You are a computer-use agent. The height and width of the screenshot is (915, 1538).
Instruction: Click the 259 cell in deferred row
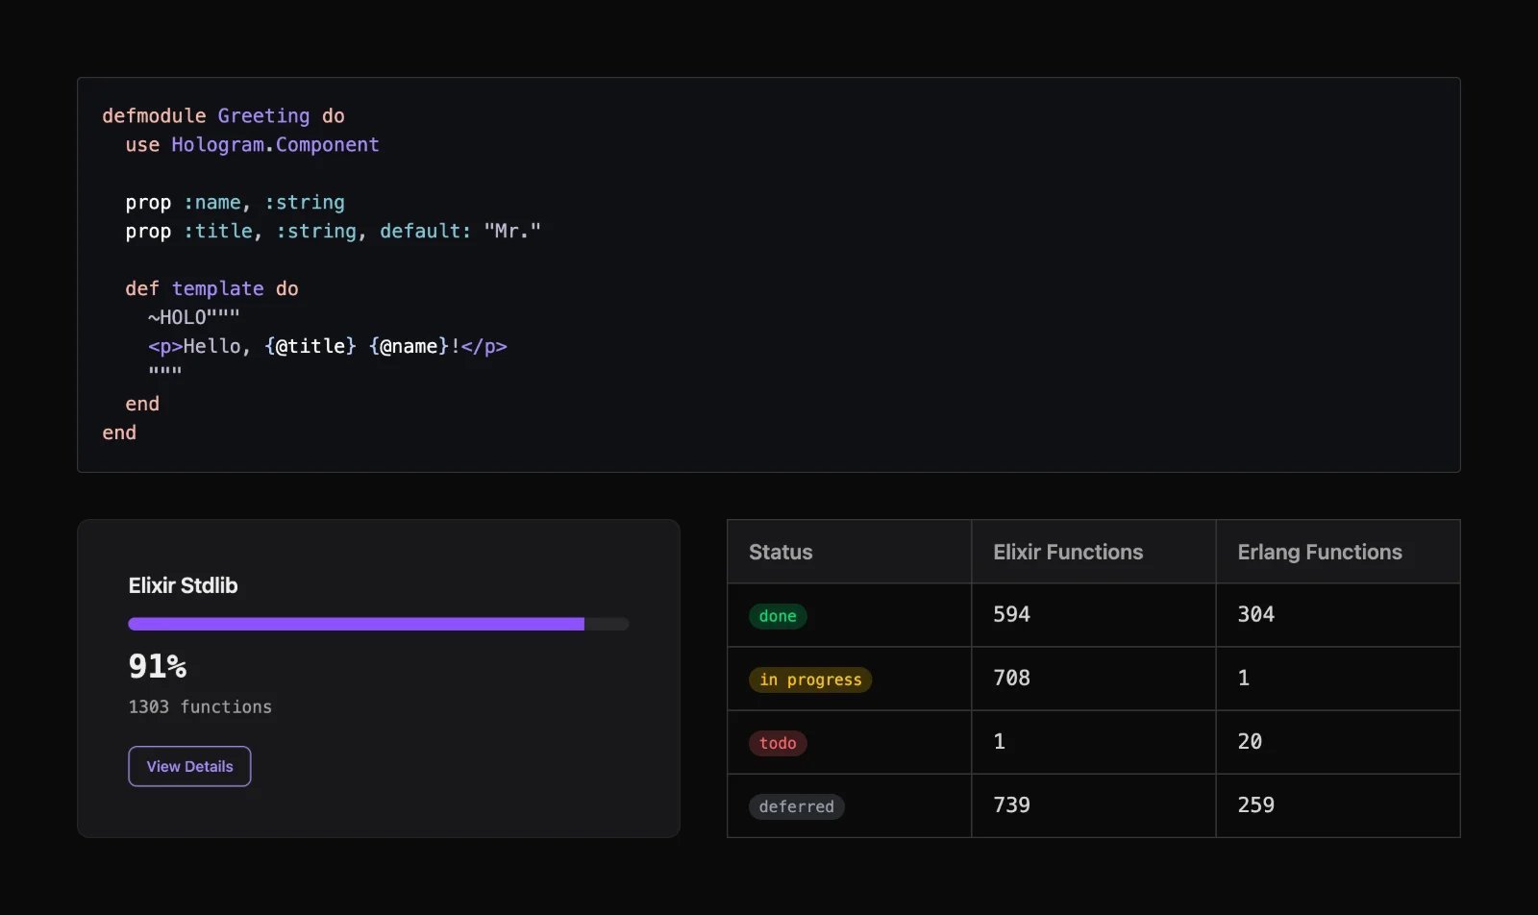pos(1338,805)
